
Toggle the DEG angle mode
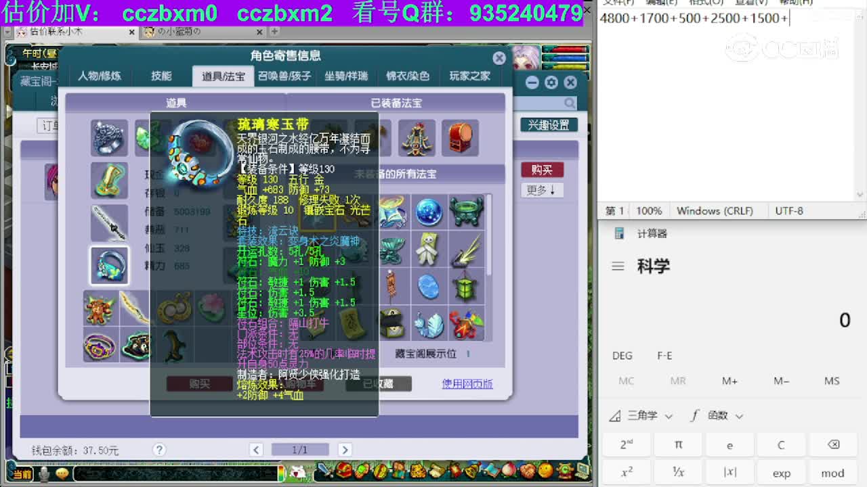pos(622,356)
